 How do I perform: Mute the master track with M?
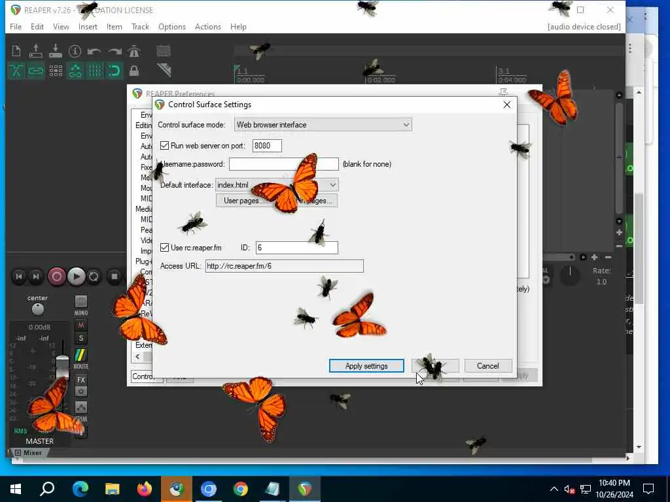pos(80,326)
